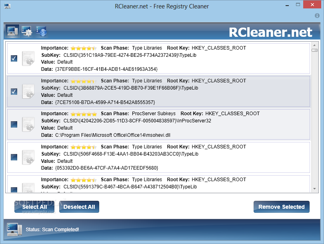Click the Select All button

coord(34,207)
